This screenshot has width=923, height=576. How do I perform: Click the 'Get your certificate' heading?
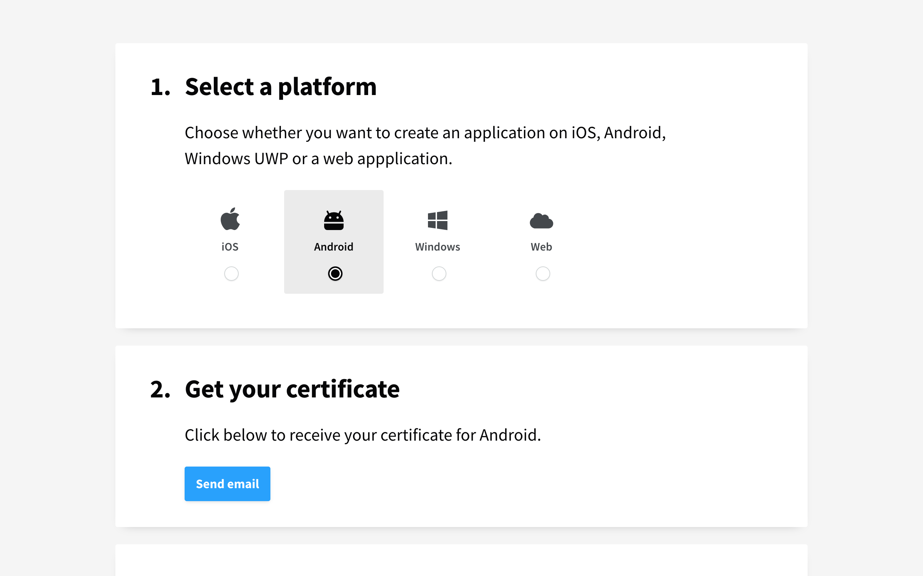click(x=292, y=389)
